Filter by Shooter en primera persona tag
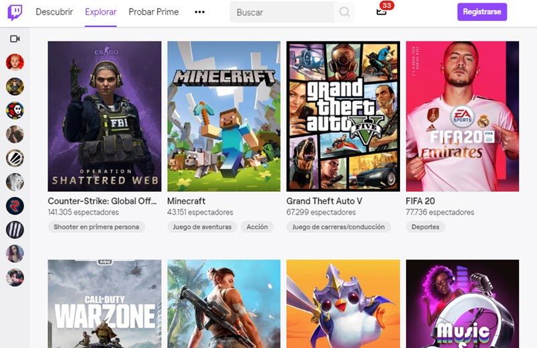The width and height of the screenshot is (537, 348). tap(97, 227)
